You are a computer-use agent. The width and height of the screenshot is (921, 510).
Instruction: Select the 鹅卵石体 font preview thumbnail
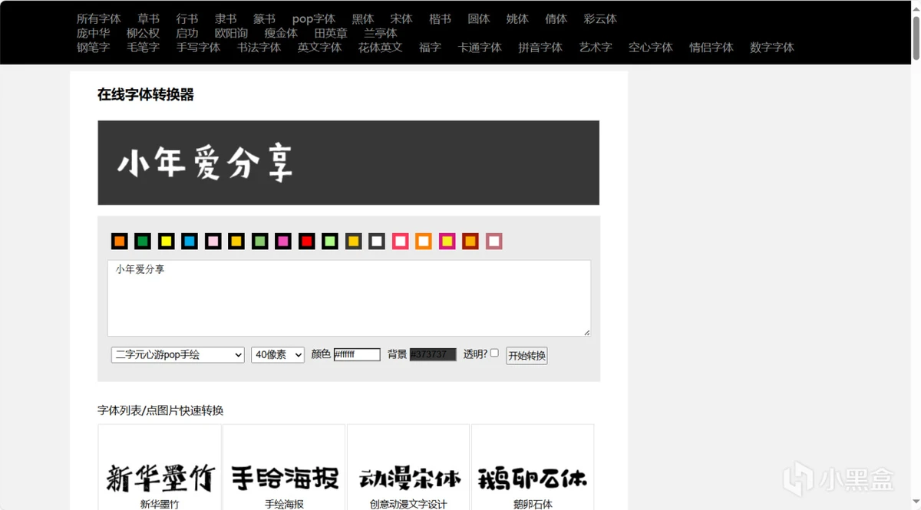click(533, 477)
